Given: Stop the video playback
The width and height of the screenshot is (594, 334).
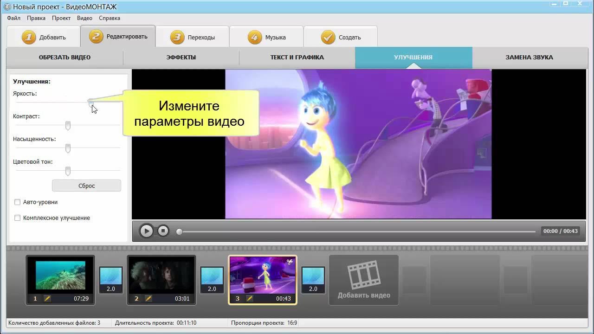Looking at the screenshot, I should [163, 231].
